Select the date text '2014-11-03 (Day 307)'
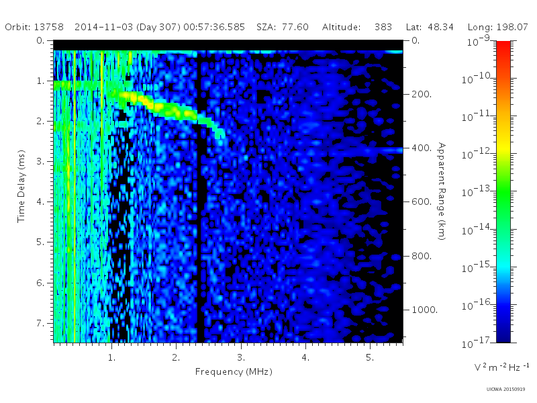537x403 pixels. 128,27
